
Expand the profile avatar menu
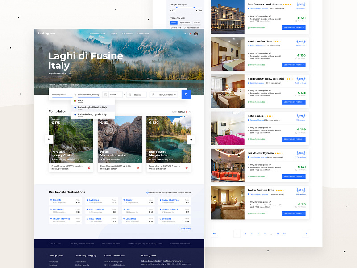coord(196,34)
